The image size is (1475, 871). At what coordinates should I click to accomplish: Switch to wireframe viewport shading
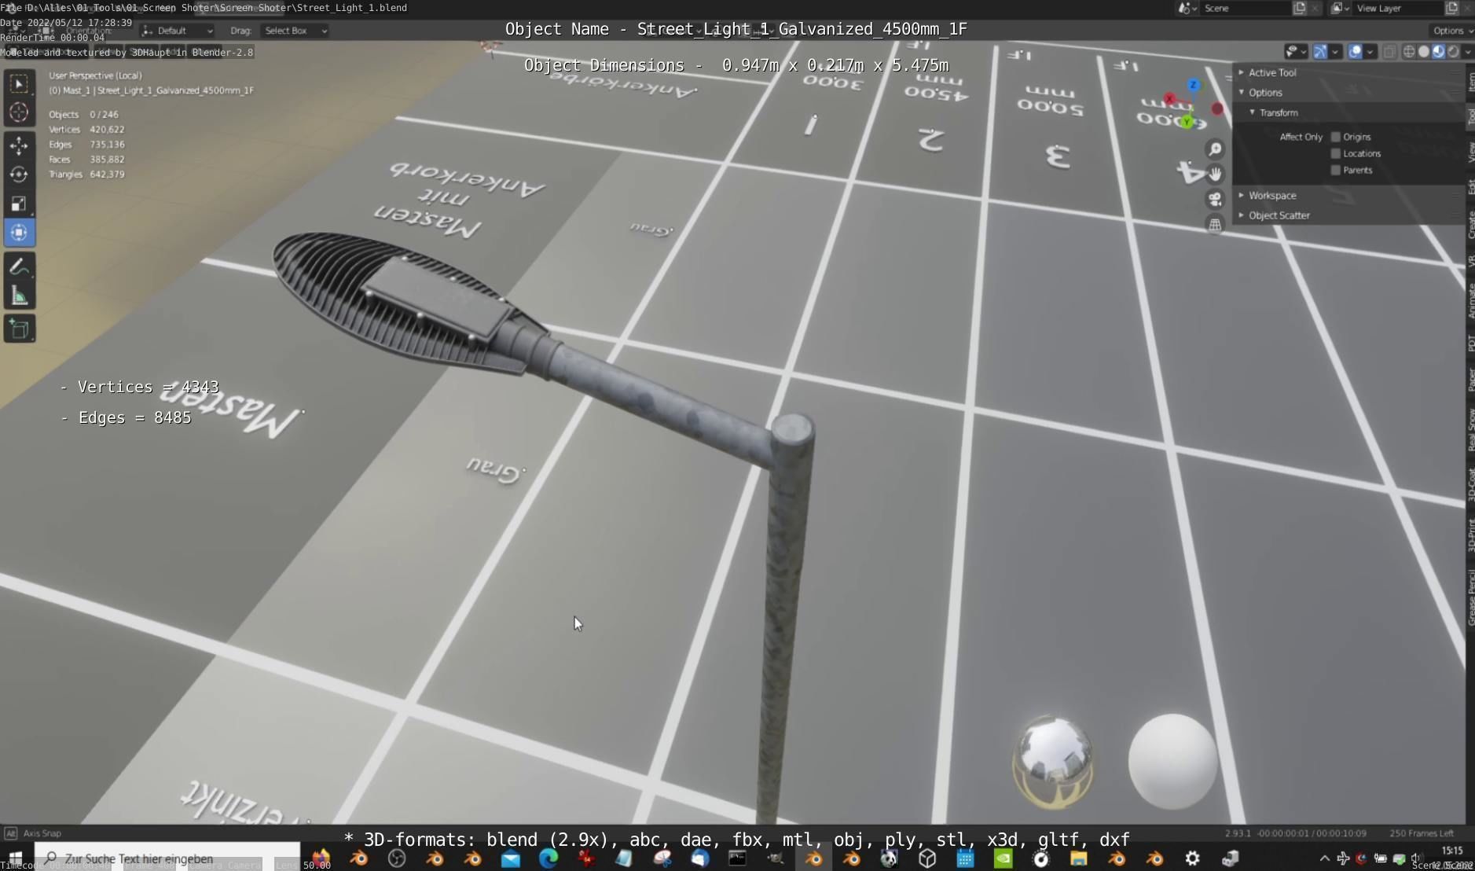coord(1409,52)
